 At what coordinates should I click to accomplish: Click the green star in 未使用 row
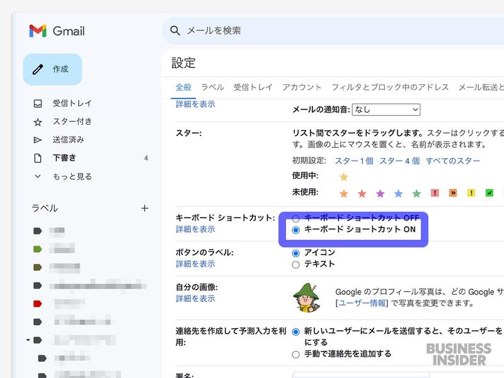click(x=416, y=193)
